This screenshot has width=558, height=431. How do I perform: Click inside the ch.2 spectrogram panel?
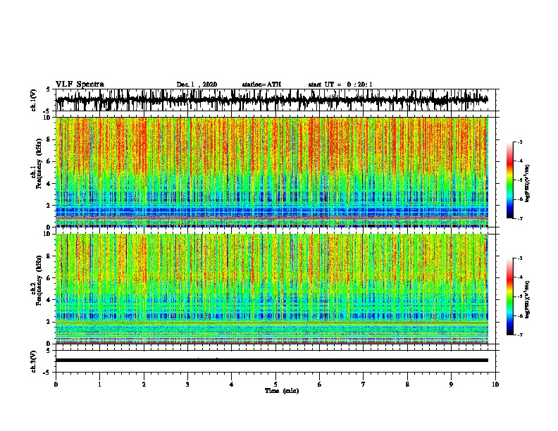pos(272,289)
